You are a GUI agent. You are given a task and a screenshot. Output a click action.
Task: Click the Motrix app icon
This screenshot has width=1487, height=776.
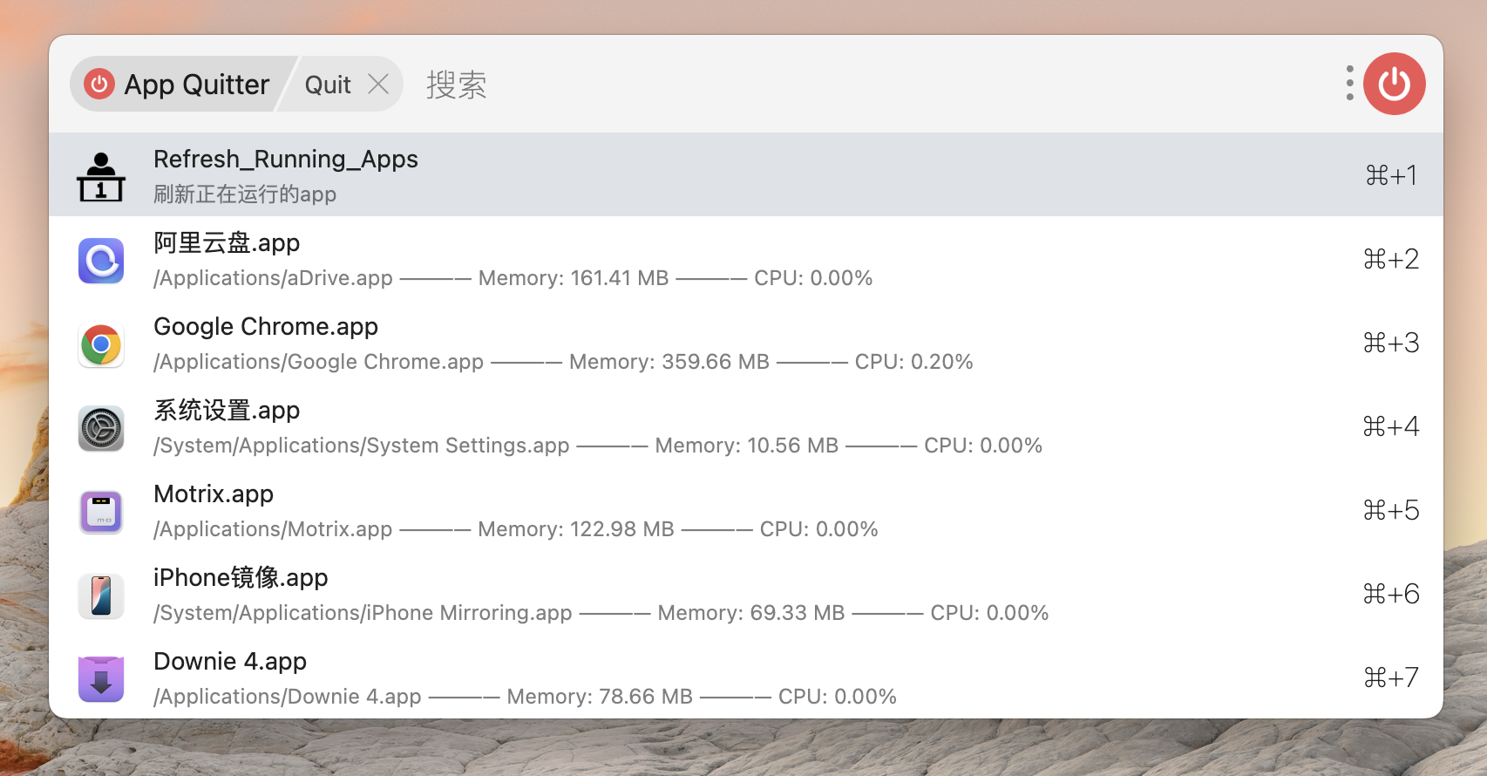pos(101,512)
